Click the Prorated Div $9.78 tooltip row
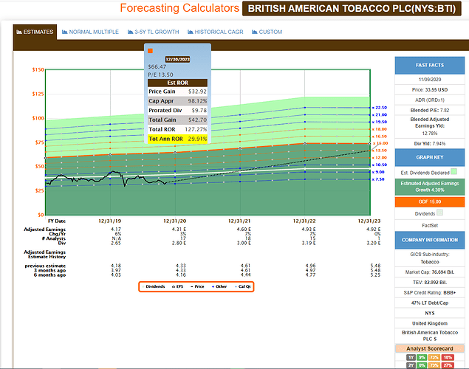 click(178, 110)
